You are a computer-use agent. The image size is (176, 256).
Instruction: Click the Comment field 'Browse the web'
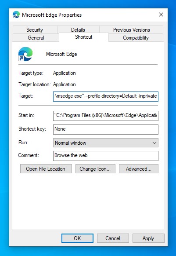[106, 156]
